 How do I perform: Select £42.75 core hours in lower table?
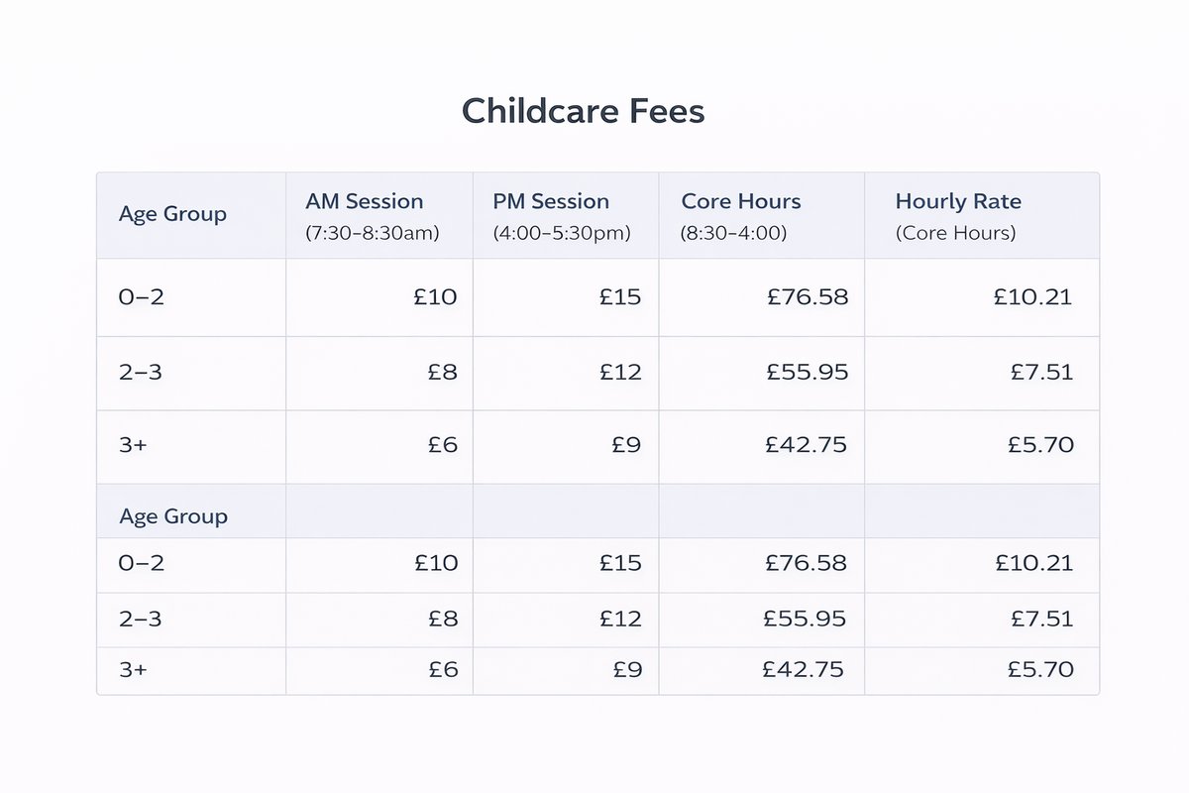[x=804, y=670]
